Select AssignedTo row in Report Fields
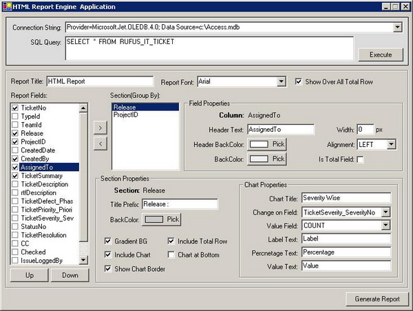The width and height of the screenshot is (413, 311). click(x=49, y=168)
